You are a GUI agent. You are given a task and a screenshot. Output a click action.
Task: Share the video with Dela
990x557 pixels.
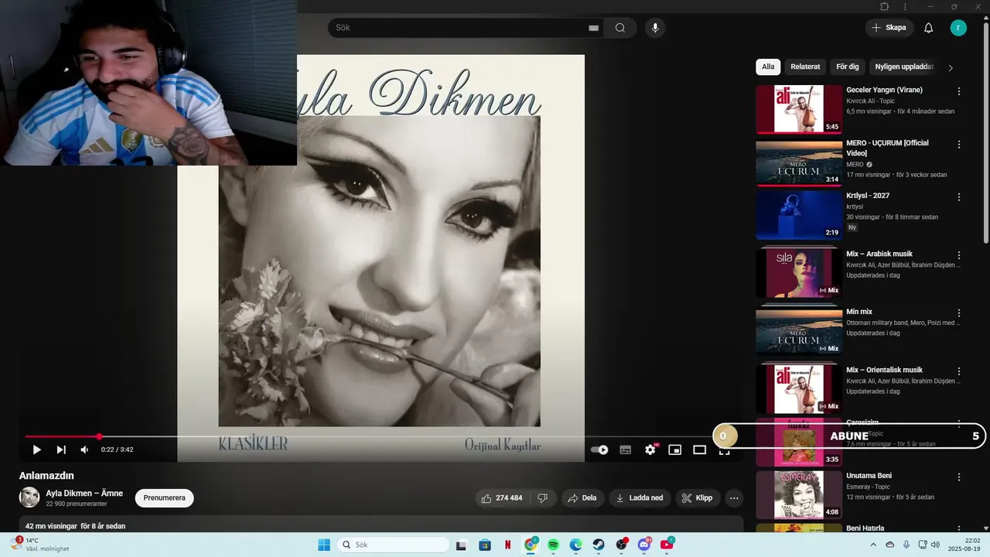click(582, 498)
